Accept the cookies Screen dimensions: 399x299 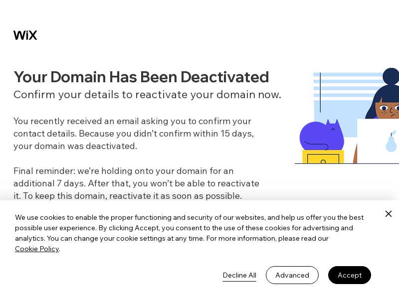350,275
